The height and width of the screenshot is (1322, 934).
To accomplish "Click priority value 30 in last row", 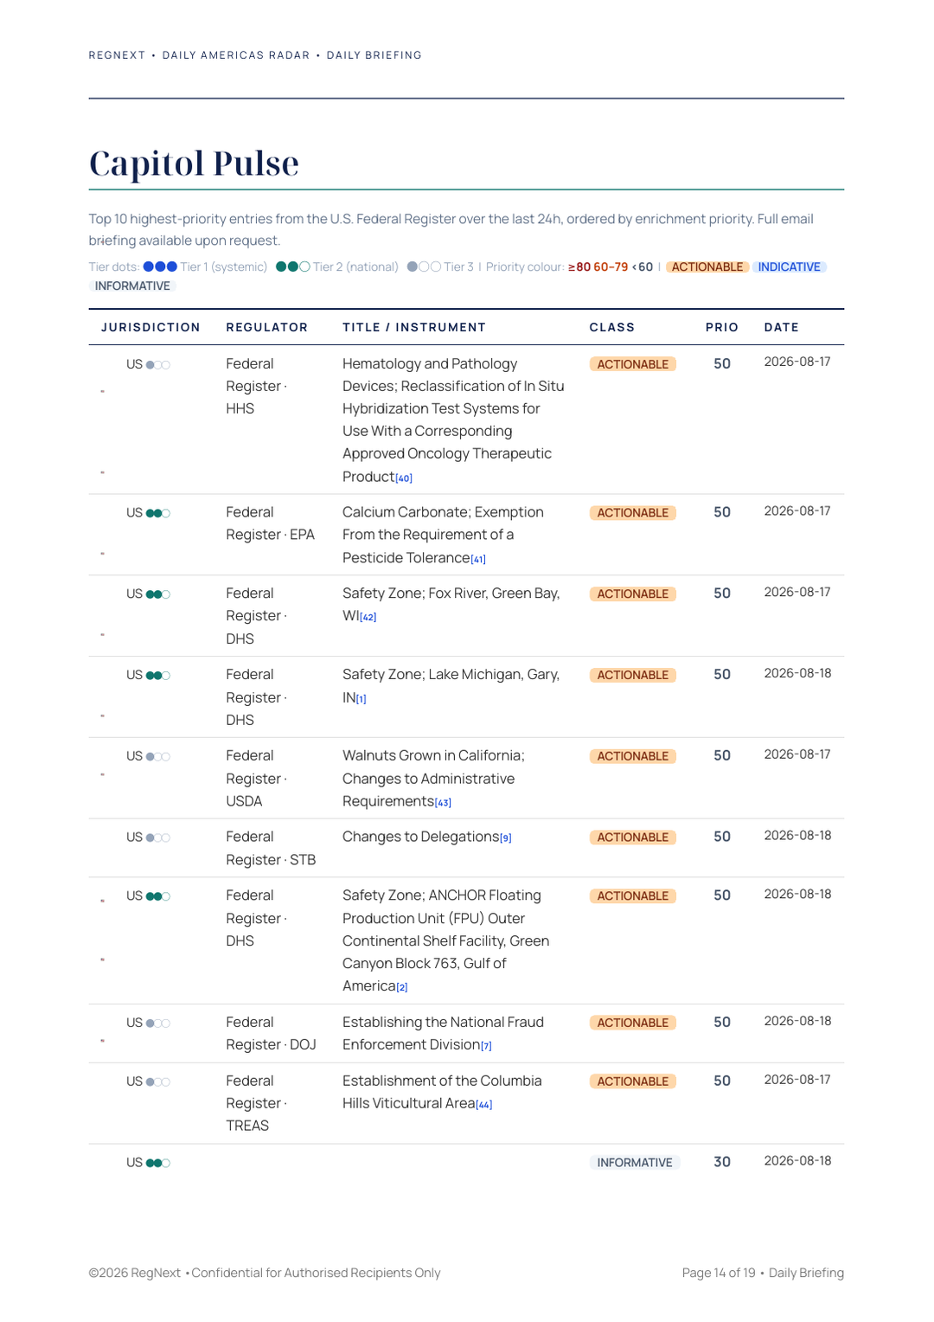I will [722, 1163].
